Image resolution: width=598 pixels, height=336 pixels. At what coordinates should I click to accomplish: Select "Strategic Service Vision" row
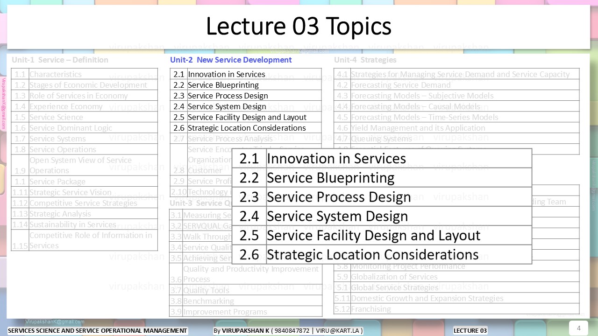pyautogui.click(x=85, y=192)
